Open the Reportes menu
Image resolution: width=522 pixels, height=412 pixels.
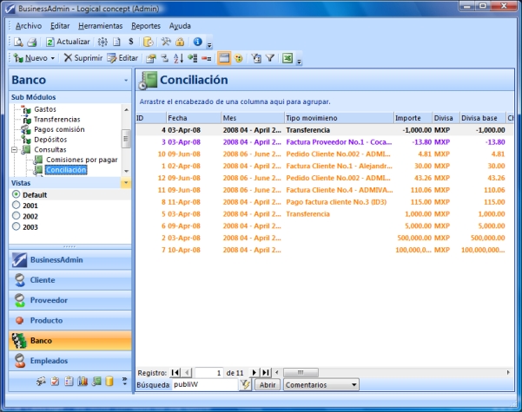tap(146, 26)
